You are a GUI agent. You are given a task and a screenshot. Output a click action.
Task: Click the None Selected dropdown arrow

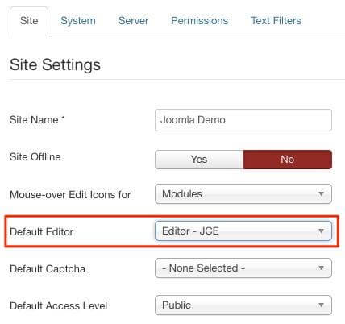pyautogui.click(x=321, y=268)
